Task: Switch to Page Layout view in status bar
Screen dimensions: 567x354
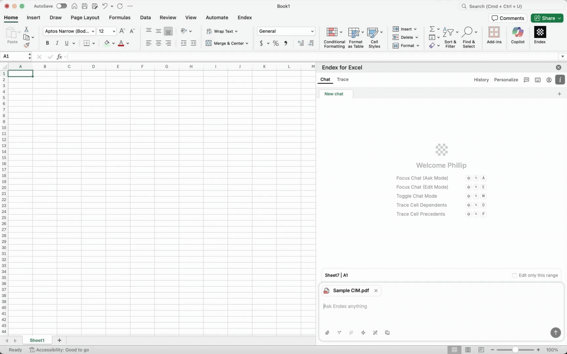Action: coord(468,350)
